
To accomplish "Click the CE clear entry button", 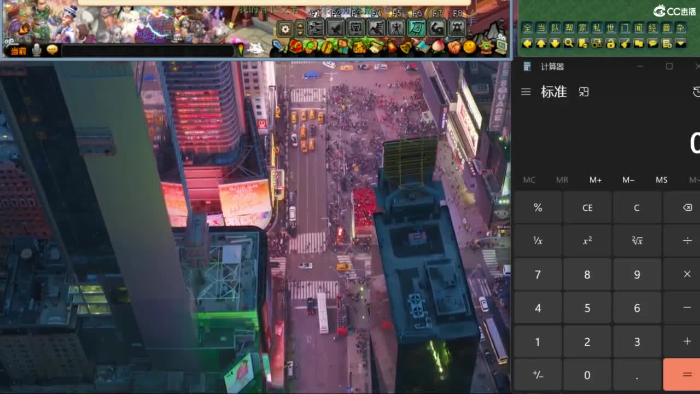I will 587,207.
